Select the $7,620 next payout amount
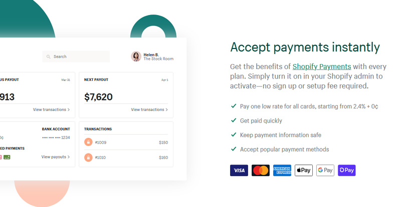The image size is (405, 207). tap(98, 97)
